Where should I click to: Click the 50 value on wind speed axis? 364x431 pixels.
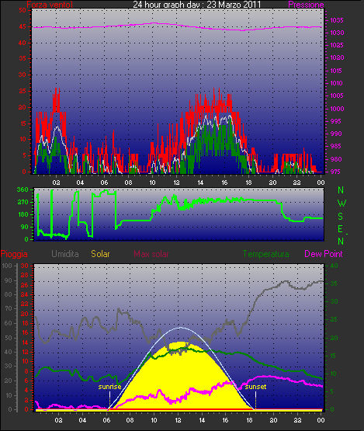tap(23, 10)
